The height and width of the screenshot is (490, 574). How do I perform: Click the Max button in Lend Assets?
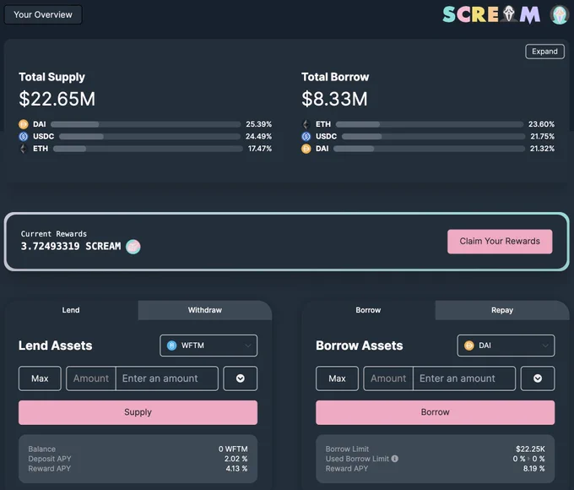pos(40,378)
